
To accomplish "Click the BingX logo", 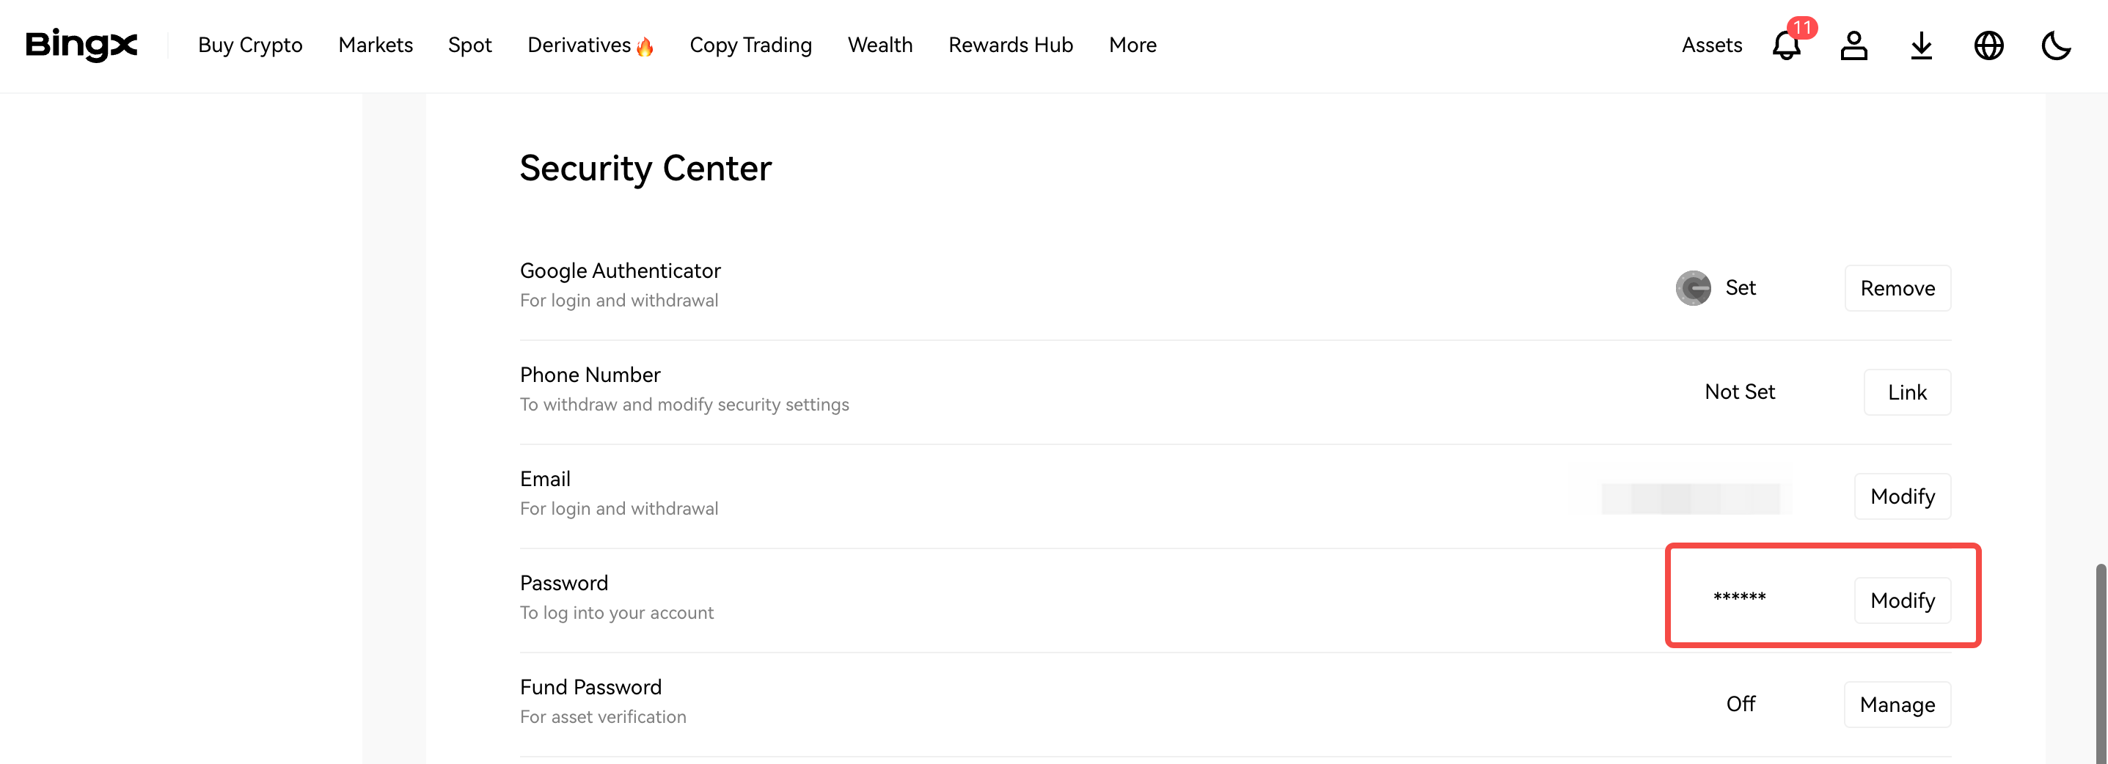I will (x=81, y=45).
